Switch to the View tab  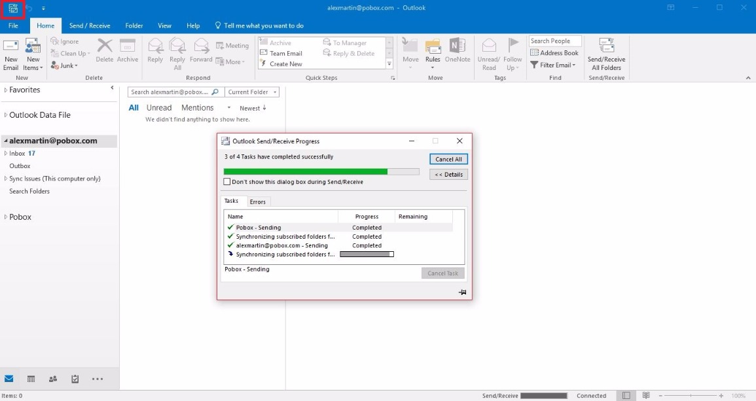164,26
